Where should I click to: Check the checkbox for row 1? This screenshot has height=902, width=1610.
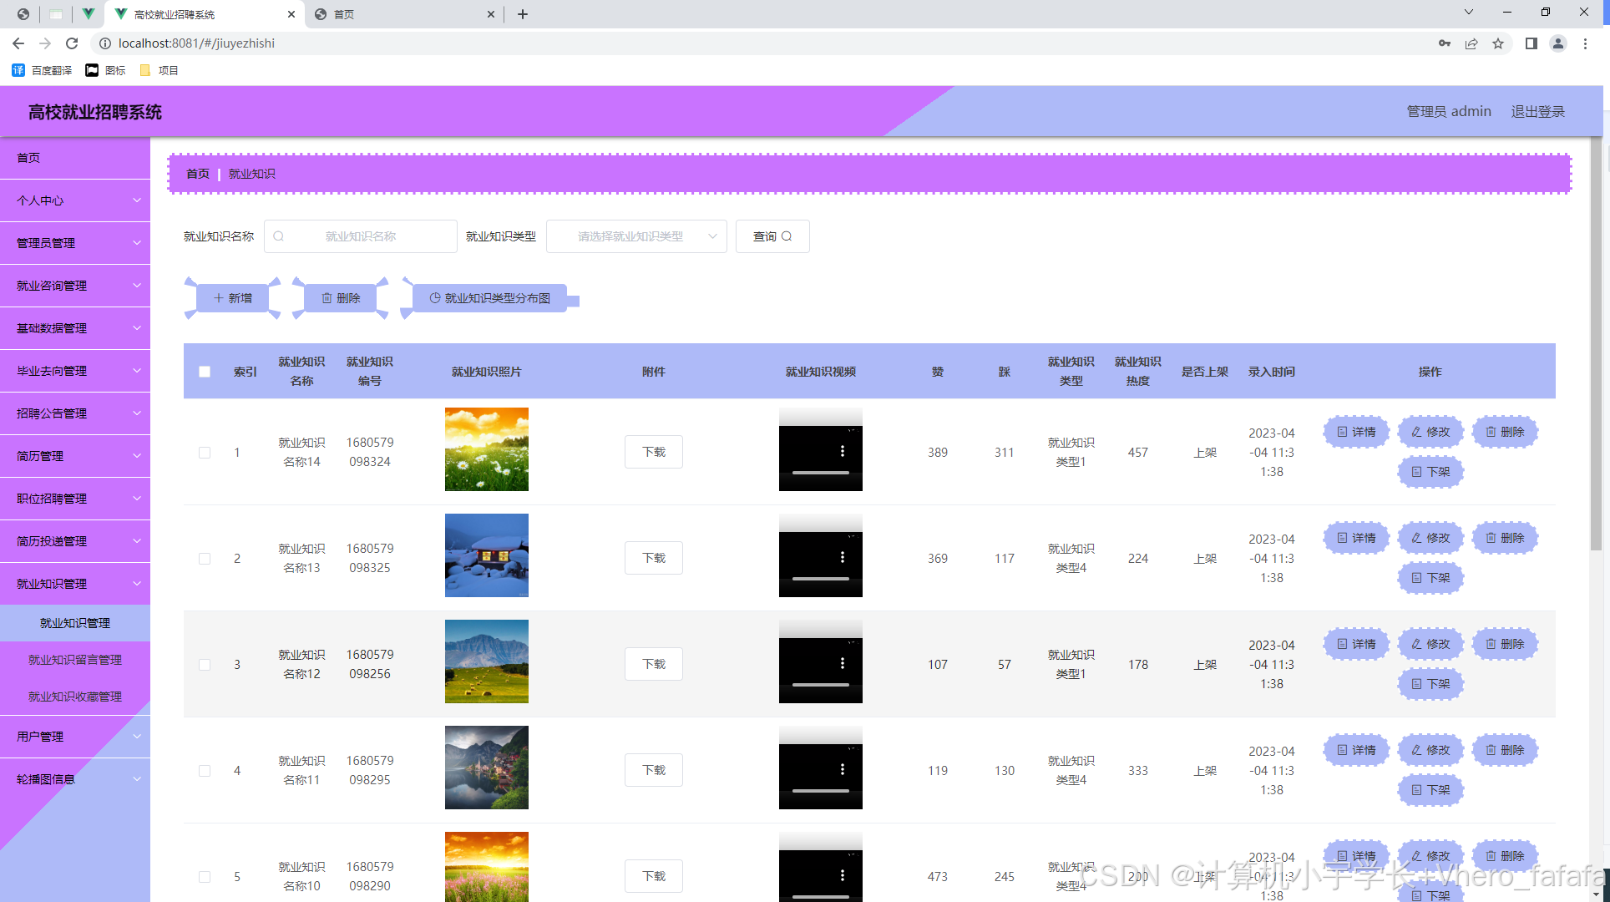(x=205, y=453)
